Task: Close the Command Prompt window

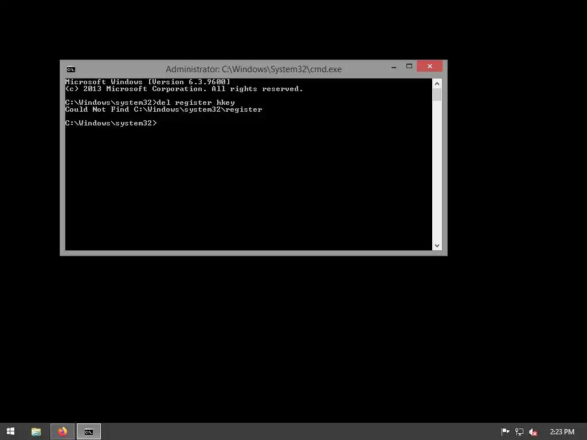Action: coord(429,66)
